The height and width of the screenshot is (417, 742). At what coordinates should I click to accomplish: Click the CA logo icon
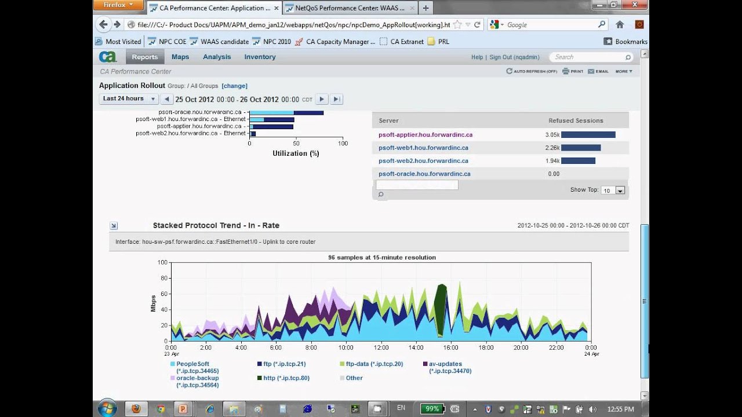tap(108, 57)
